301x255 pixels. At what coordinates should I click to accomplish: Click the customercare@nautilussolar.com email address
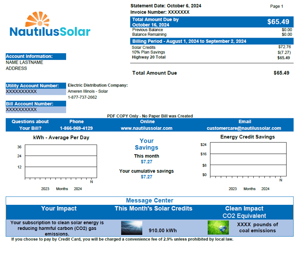click(x=244, y=128)
